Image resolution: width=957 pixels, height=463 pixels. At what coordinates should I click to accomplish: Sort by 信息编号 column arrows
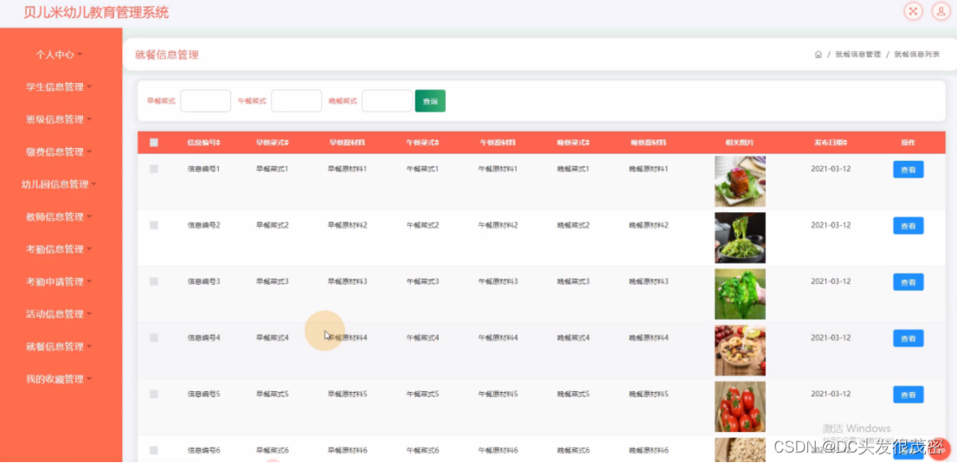[218, 142]
